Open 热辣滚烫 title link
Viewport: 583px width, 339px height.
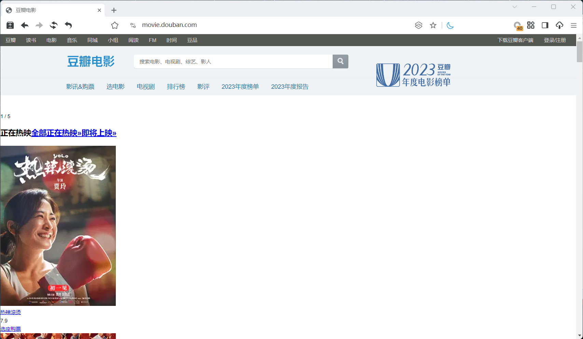(11, 312)
